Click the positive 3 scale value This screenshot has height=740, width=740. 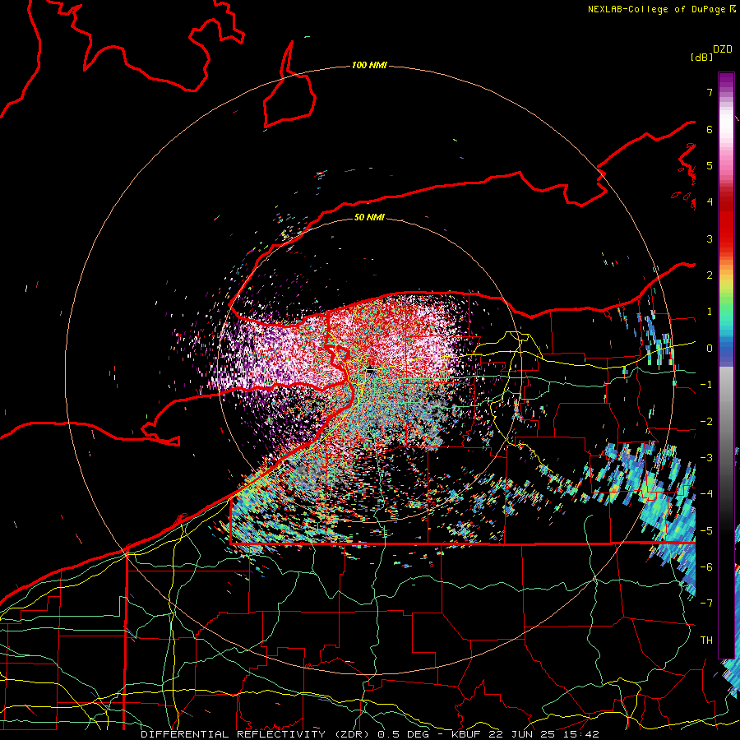point(710,238)
